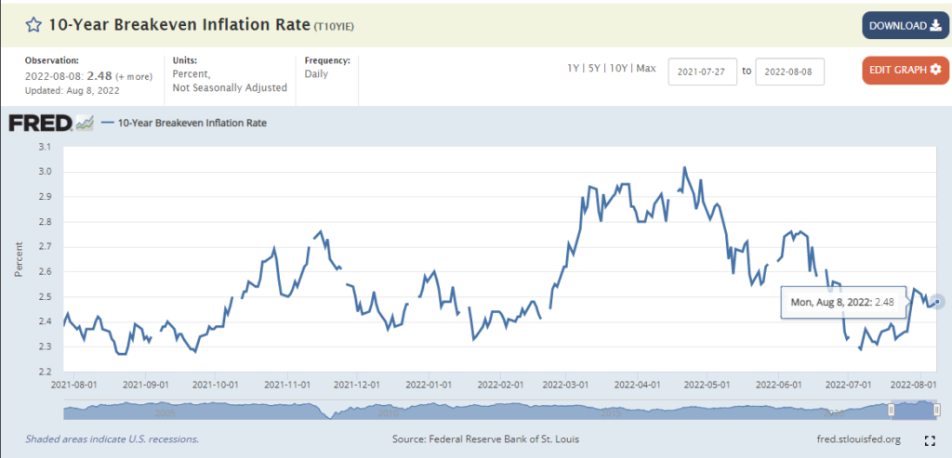952x458 pixels.
Task: Enter fullscreen with the bottom-right expand icon
Action: click(929, 439)
